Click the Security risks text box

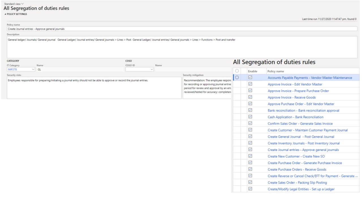click(x=94, y=88)
